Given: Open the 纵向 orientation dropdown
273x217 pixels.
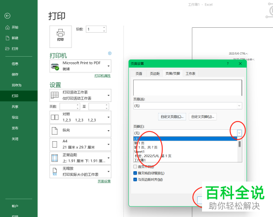Looking at the screenshot, I should coord(109,131).
